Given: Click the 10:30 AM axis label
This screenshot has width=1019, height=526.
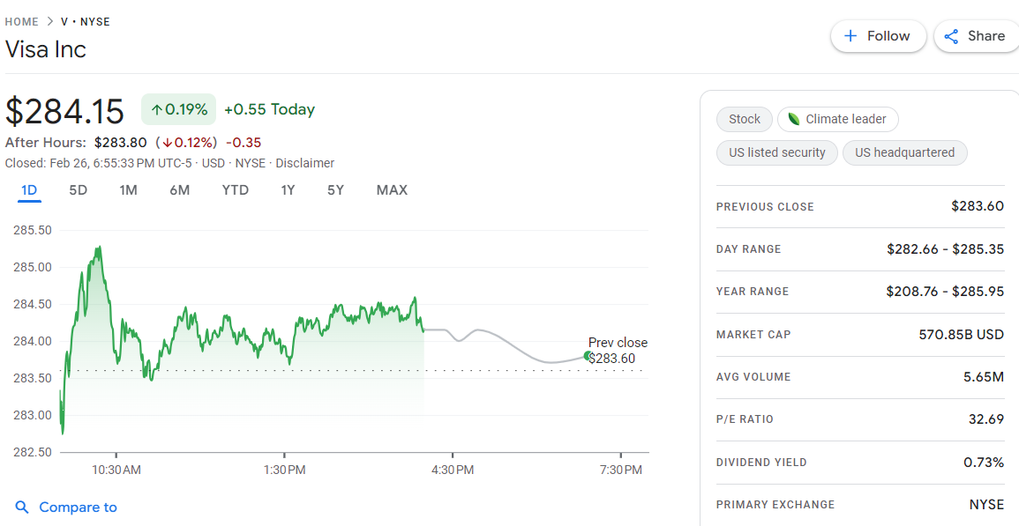Looking at the screenshot, I should (x=116, y=470).
